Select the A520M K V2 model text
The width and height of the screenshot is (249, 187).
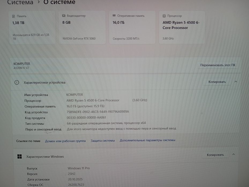coord(21,68)
